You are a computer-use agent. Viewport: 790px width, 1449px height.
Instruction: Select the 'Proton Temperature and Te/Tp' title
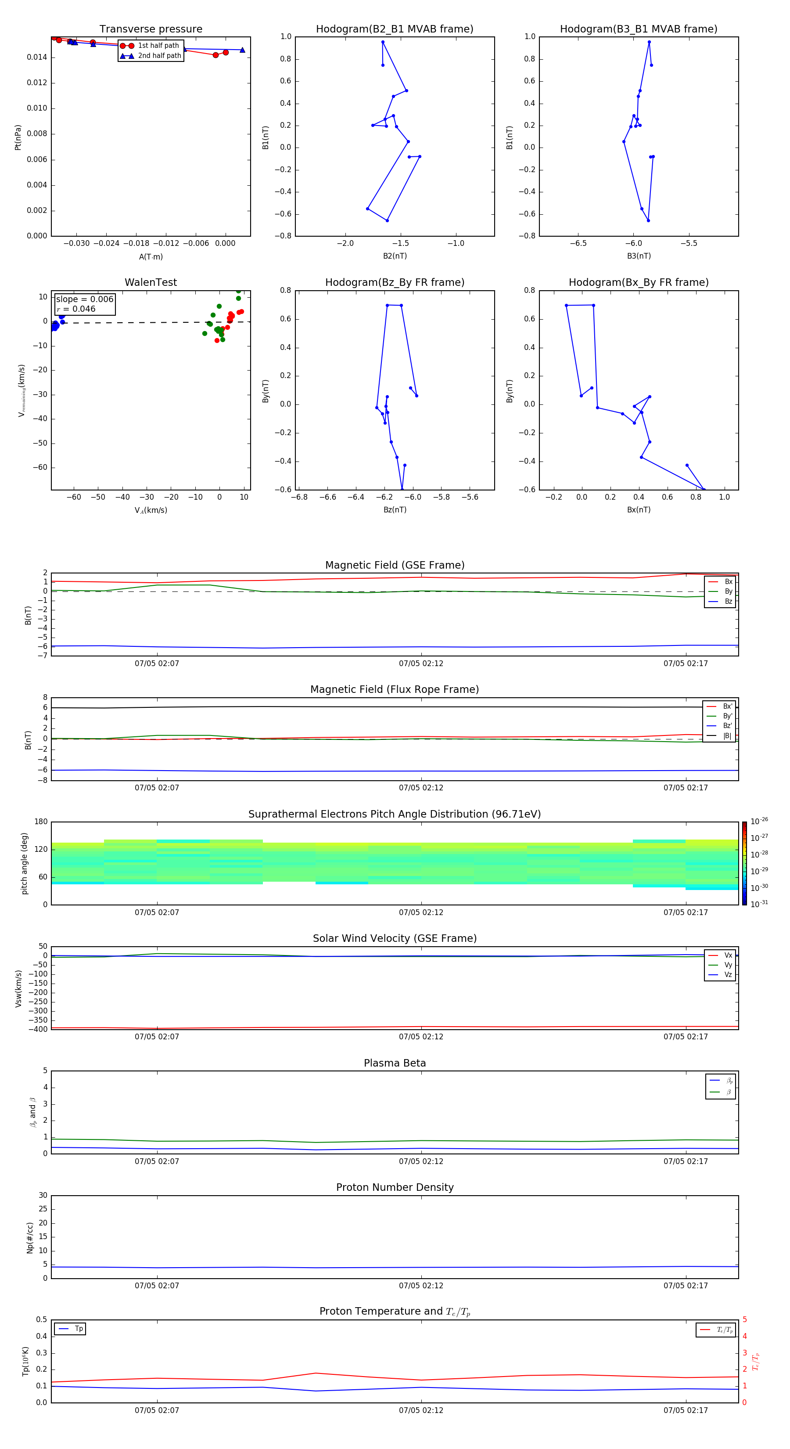(395, 1312)
